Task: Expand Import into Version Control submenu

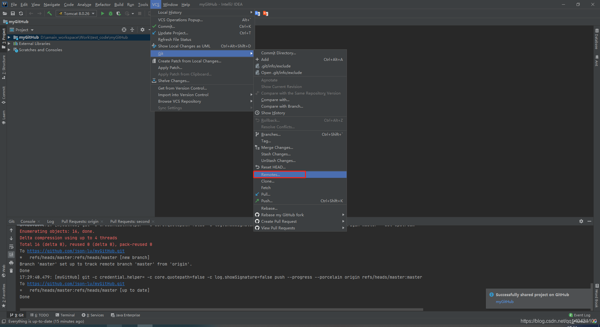Action: 202,95
